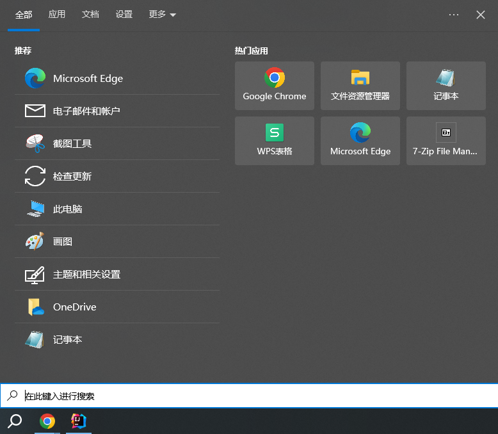Click the '记事本' label in recommended list
The image size is (498, 434).
click(x=67, y=340)
